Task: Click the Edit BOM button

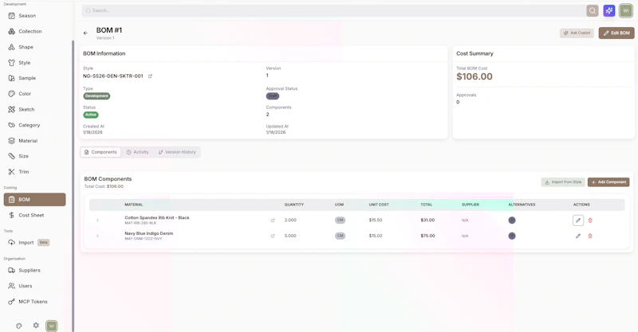Action: [616, 33]
